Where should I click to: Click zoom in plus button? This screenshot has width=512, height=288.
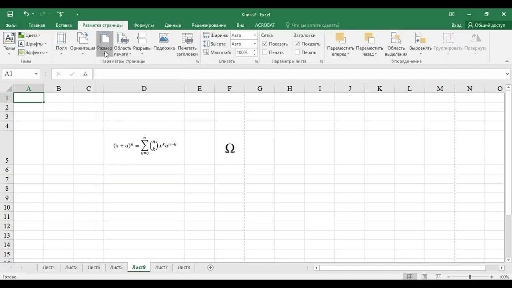[x=492, y=277]
